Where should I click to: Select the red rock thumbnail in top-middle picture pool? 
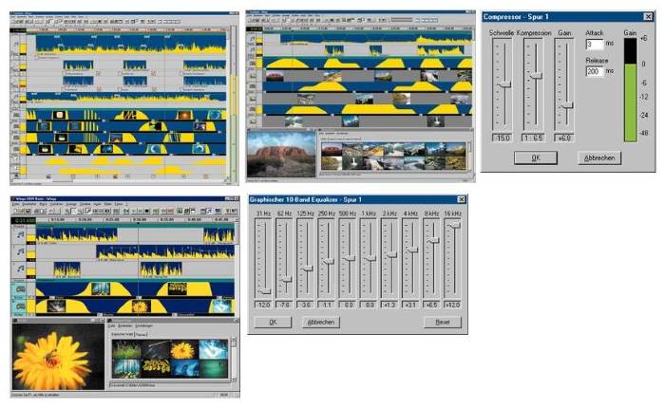point(332,150)
